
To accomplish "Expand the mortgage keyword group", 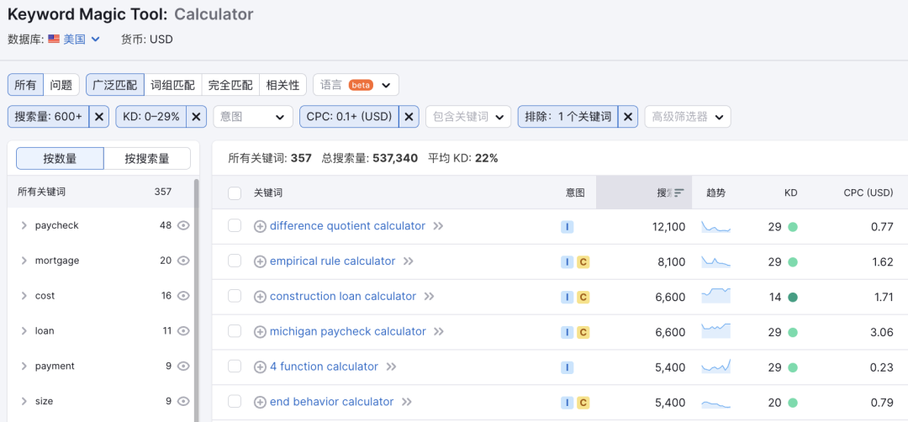I will coord(24,261).
